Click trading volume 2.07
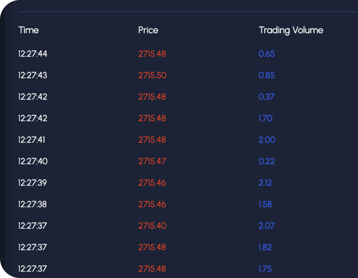Image resolution: width=358 pixels, height=278 pixels. (267, 226)
